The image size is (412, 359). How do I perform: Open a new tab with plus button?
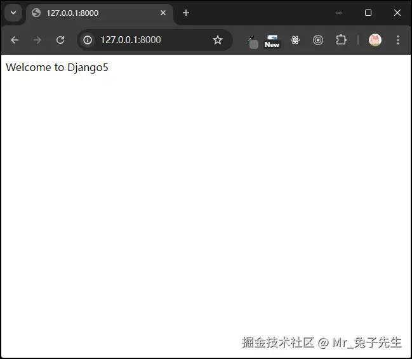coord(186,13)
